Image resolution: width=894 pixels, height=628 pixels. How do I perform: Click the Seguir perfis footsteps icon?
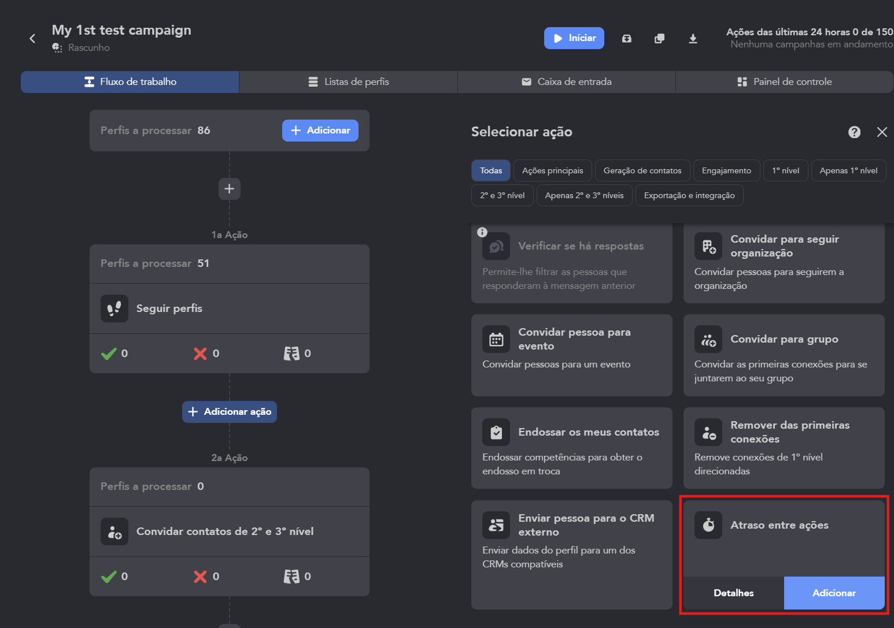[114, 309]
